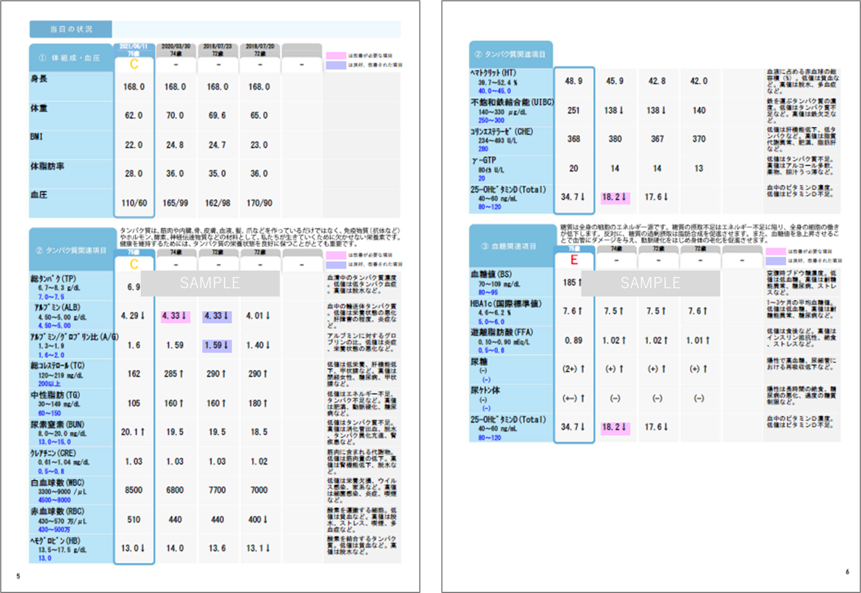Screen dimensions: 861x593
Task: Click ② タンパク質関連項目 header on page 6
Action: click(x=511, y=54)
